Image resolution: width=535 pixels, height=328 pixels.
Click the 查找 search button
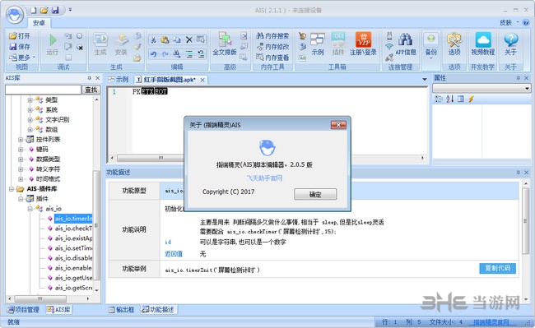click(91, 90)
